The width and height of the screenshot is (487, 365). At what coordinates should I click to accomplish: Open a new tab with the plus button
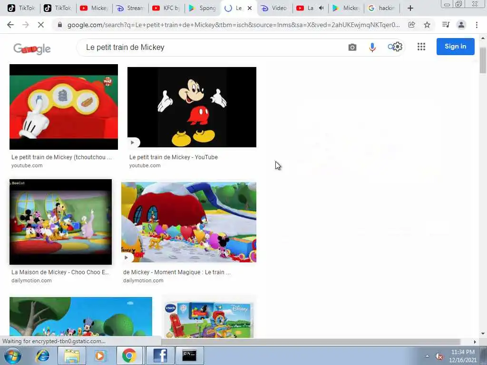[x=410, y=8]
